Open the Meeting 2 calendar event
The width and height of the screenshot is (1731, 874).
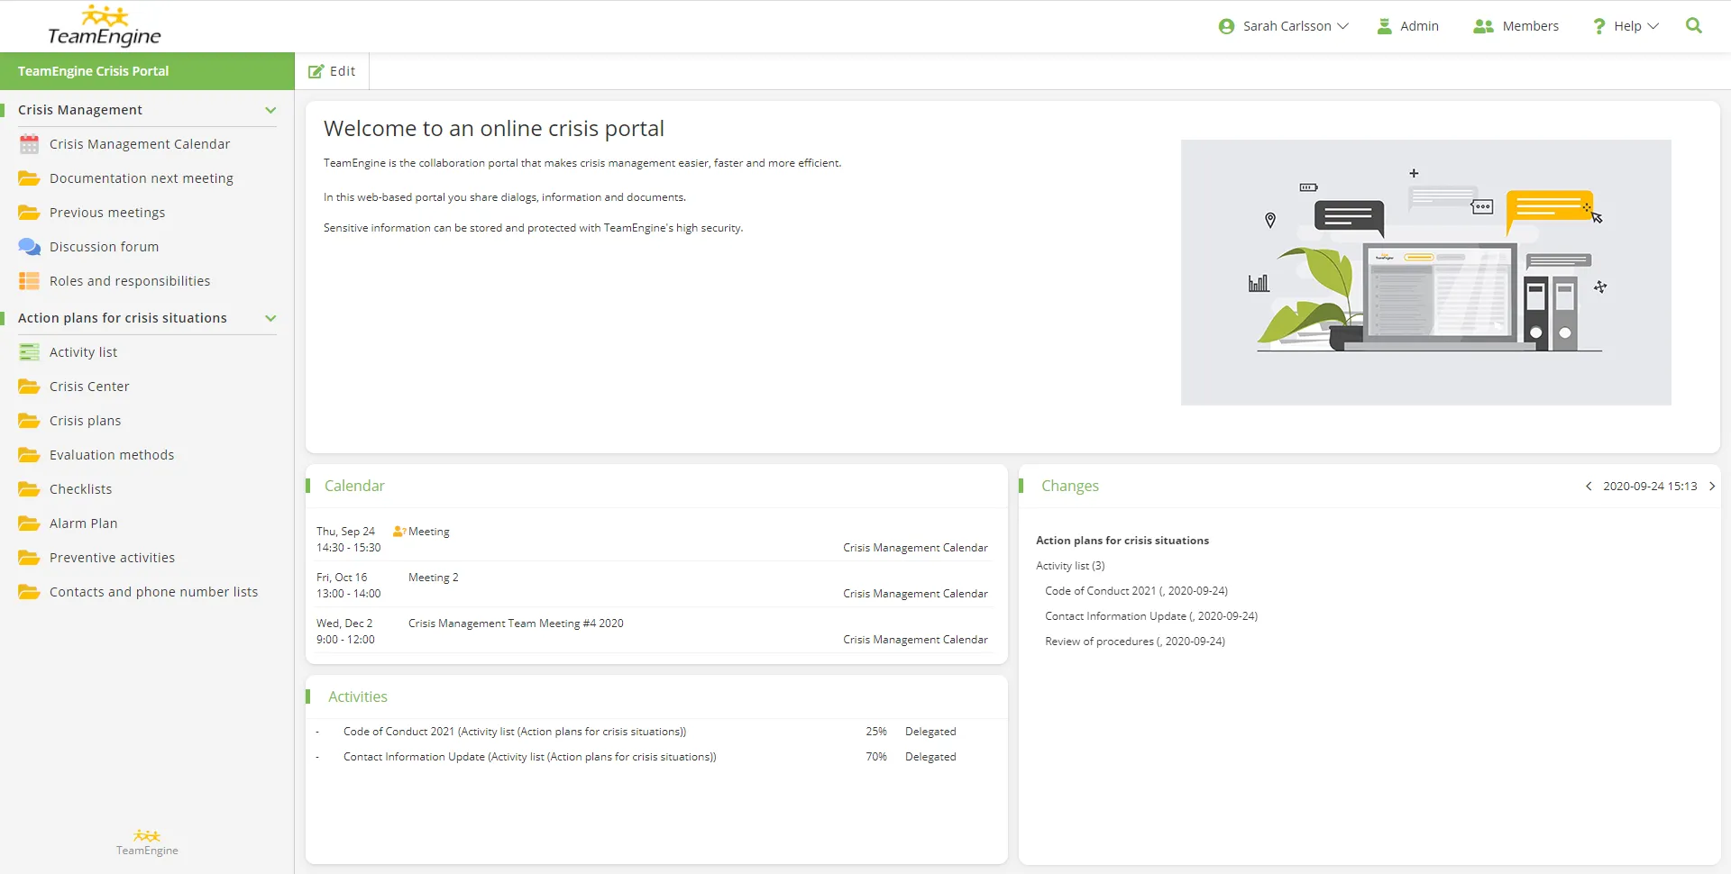coord(434,578)
